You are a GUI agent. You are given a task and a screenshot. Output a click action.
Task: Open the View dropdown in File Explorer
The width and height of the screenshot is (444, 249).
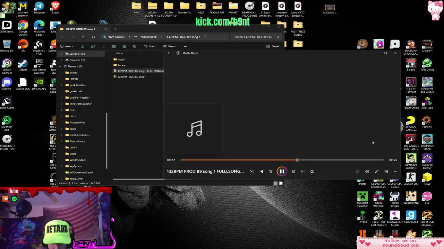[x=170, y=46]
